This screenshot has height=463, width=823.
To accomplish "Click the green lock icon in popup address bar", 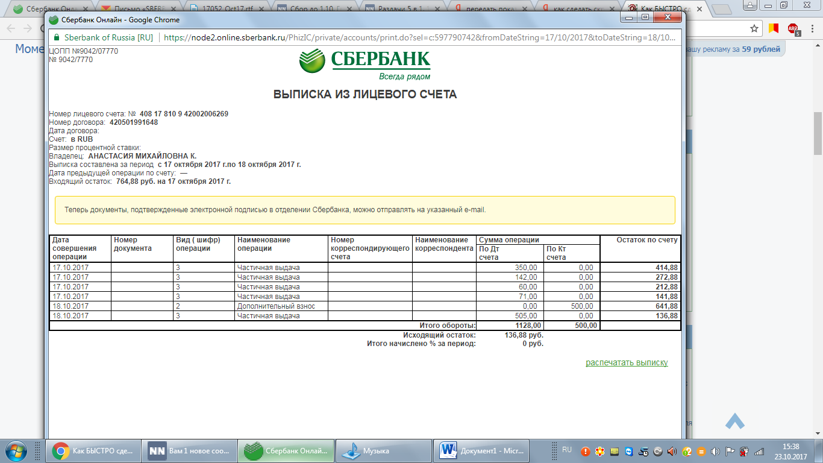I will tap(56, 37).
